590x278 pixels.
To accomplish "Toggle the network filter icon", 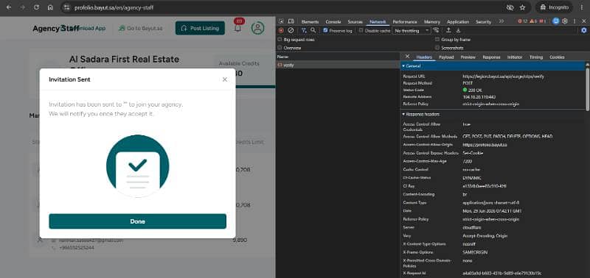I will 304,30.
